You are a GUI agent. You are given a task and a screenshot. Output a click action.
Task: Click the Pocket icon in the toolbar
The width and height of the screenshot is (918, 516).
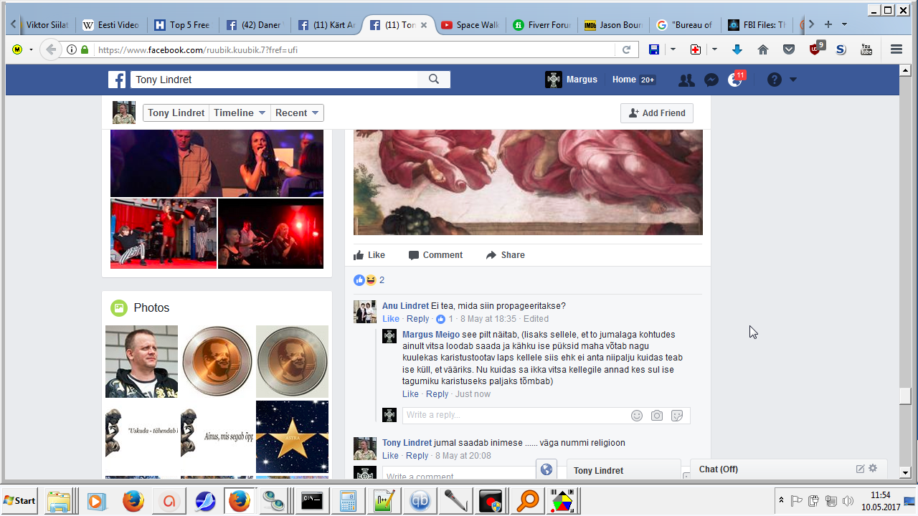[x=789, y=49]
